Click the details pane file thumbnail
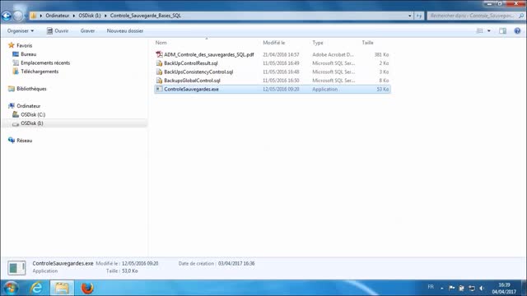The height and width of the screenshot is (296, 527). [16, 267]
